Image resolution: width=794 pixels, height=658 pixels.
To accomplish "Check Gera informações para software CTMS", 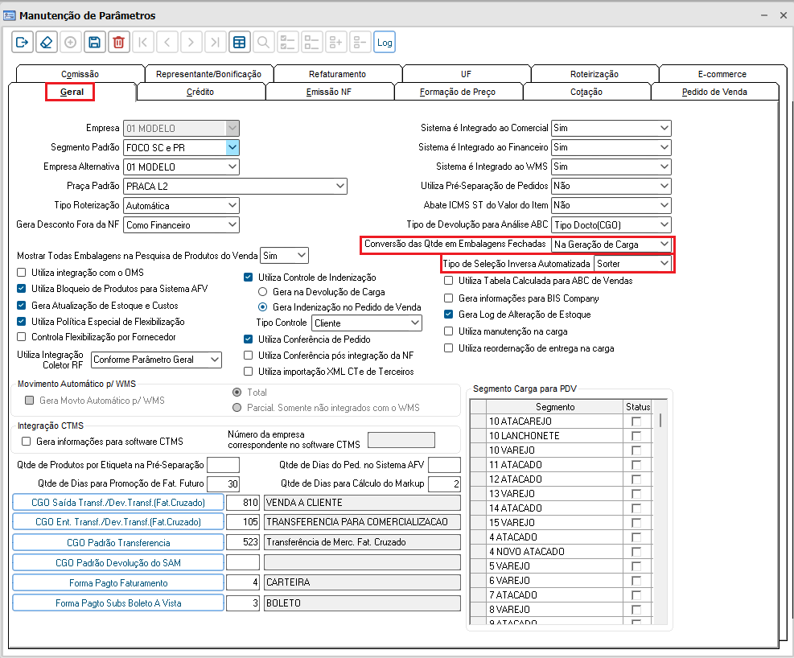I will 26,442.
